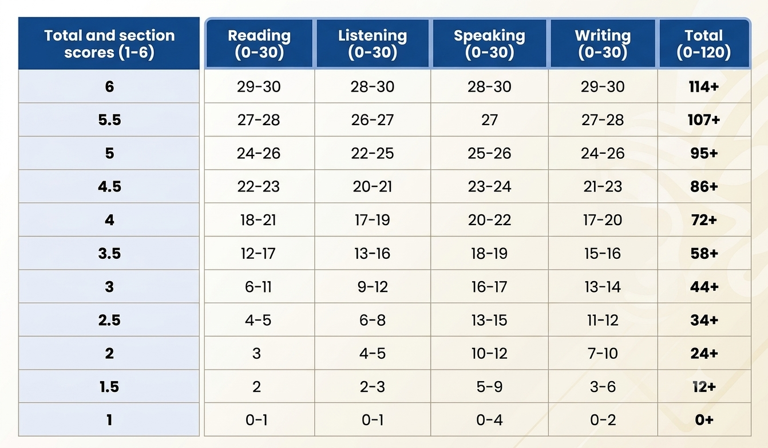Select the Listening (0-30) column header
The image size is (768, 448).
pyautogui.click(x=373, y=44)
